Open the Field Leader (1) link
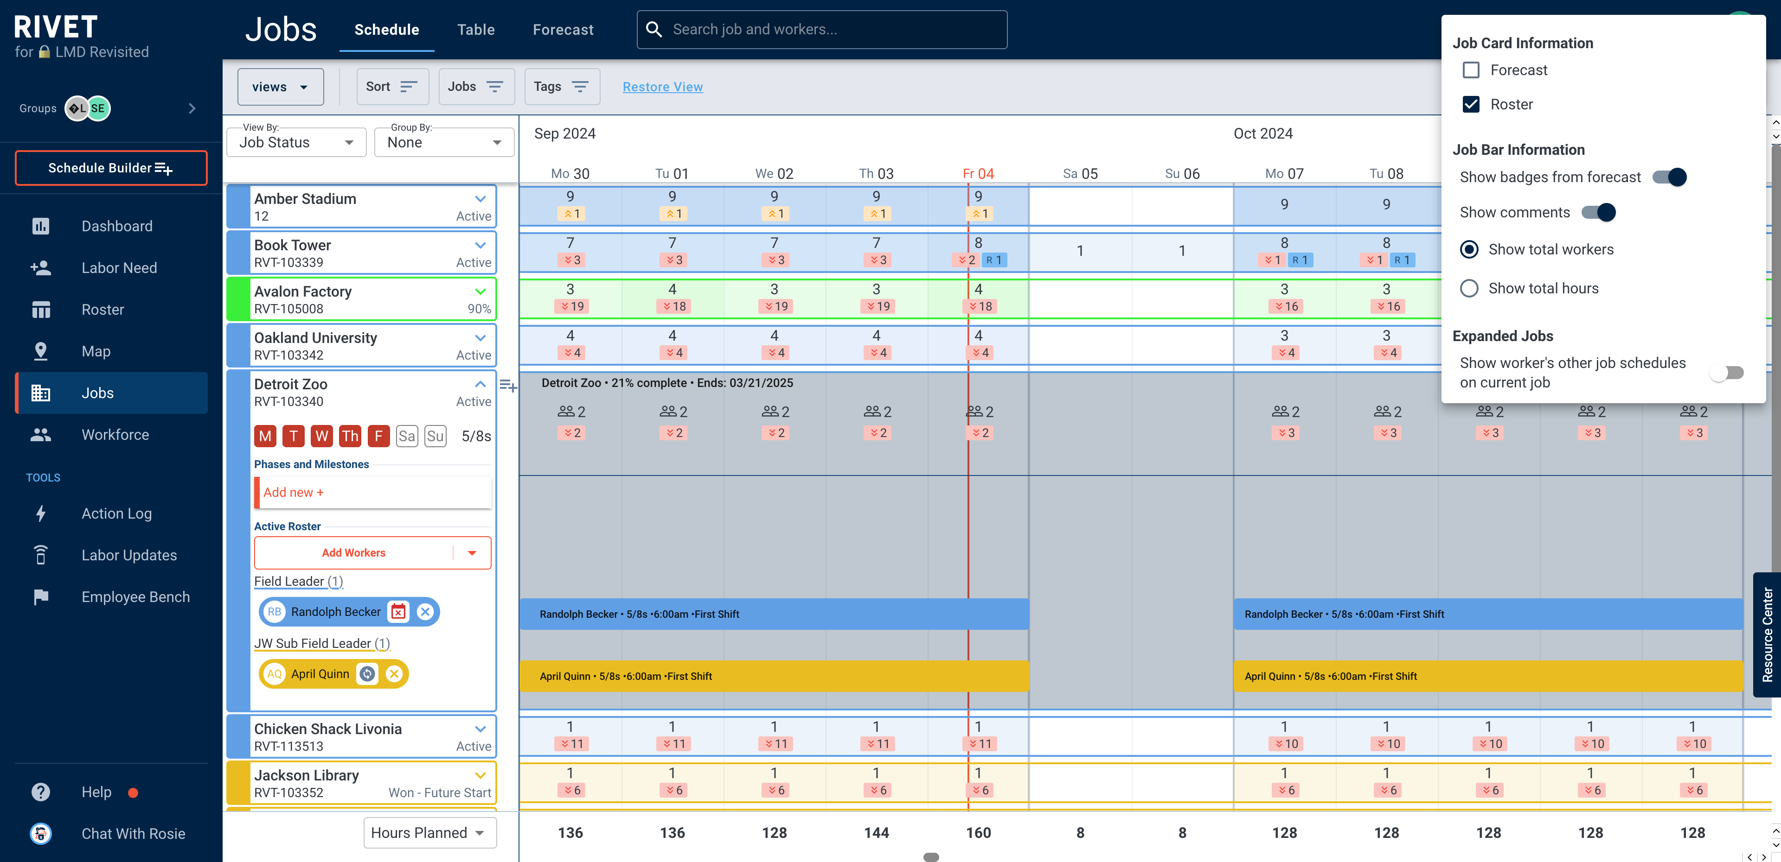 pos(298,581)
